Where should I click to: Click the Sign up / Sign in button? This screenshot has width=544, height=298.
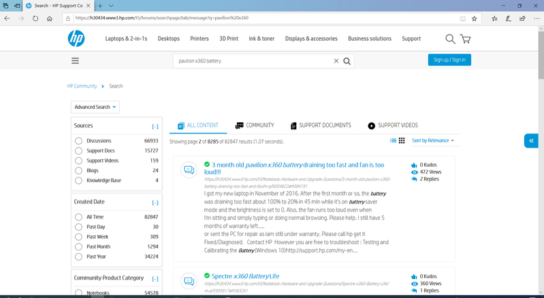[449, 60]
